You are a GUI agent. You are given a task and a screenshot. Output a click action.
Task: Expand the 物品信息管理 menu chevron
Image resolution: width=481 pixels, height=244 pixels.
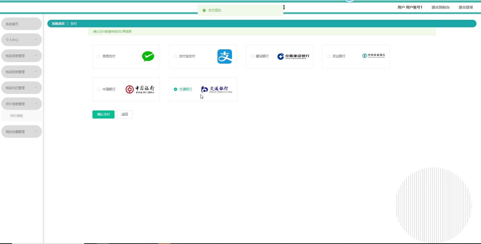click(x=36, y=56)
